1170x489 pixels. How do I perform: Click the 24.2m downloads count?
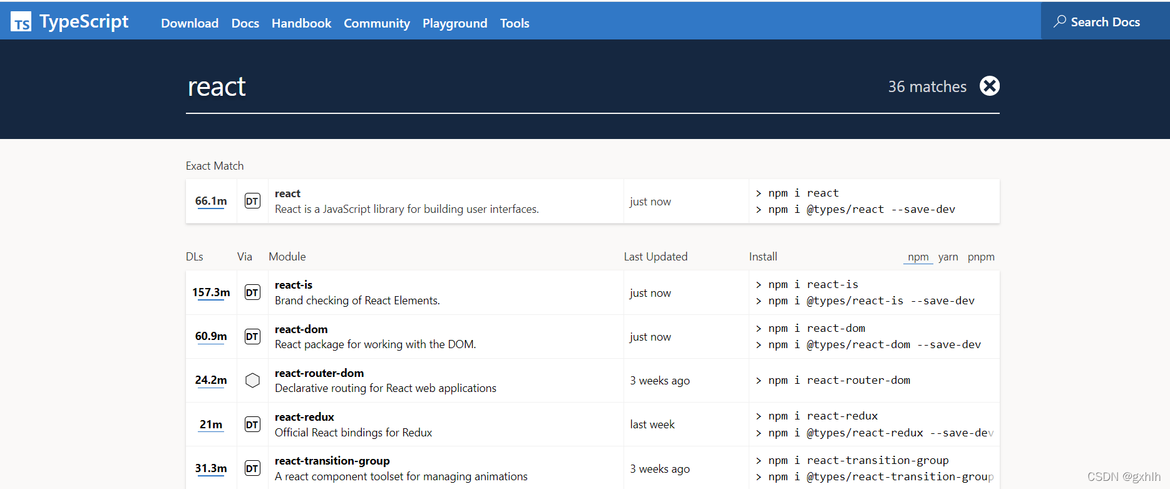(x=211, y=380)
